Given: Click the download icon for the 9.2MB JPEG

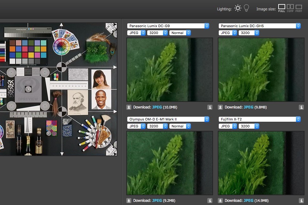Looking at the screenshot, I should click(129, 201).
